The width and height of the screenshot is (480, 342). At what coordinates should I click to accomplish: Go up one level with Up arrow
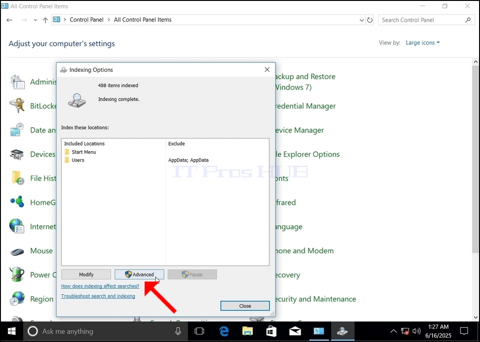(x=45, y=20)
